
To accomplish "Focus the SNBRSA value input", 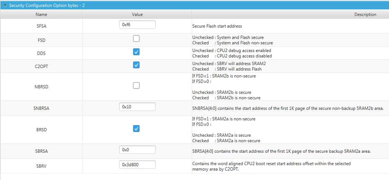I will pyautogui.click(x=137, y=107).
